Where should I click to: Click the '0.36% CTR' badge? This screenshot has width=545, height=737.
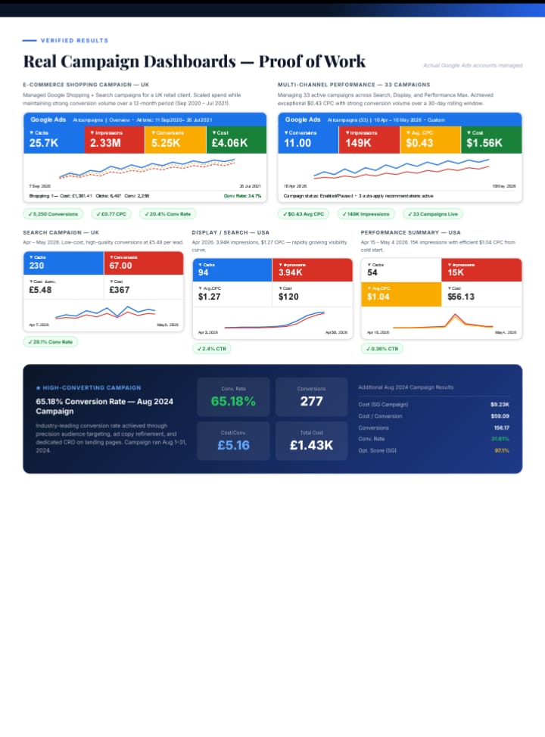(x=381, y=349)
